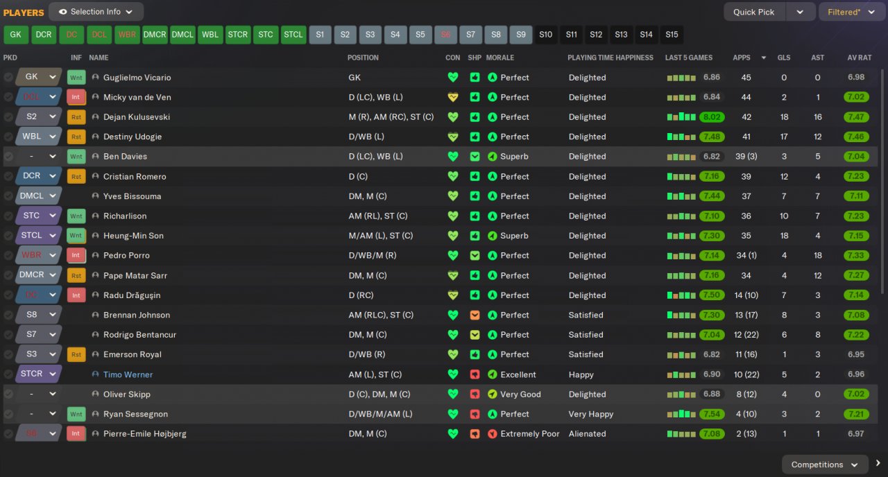Sort by the APPS column header
This screenshot has height=477, width=888.
point(742,58)
